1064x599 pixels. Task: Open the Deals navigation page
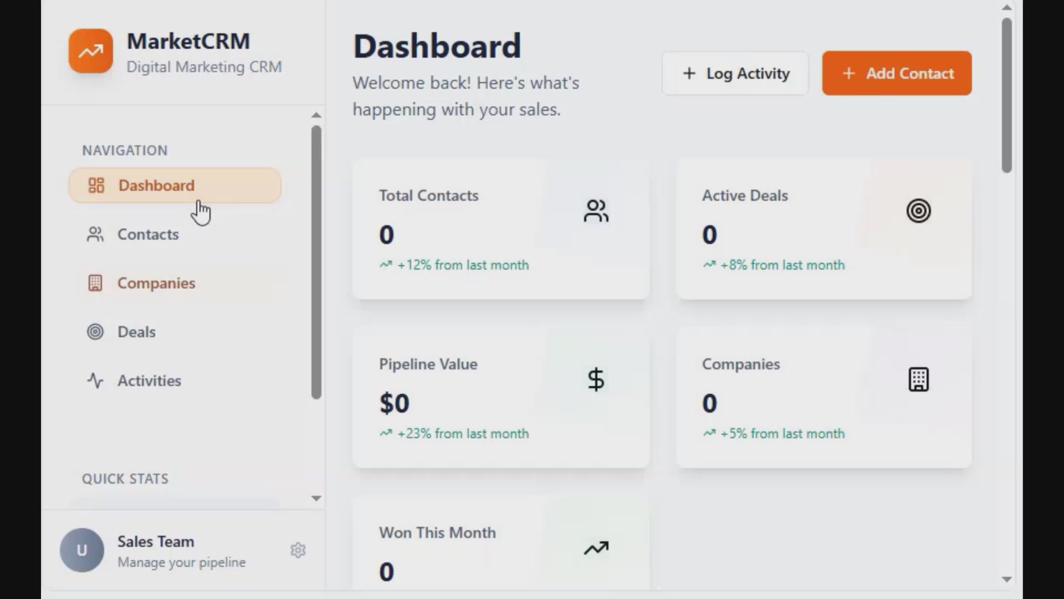tap(136, 332)
